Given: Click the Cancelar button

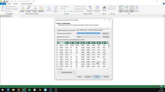Looking at the screenshot, I should (106, 77).
